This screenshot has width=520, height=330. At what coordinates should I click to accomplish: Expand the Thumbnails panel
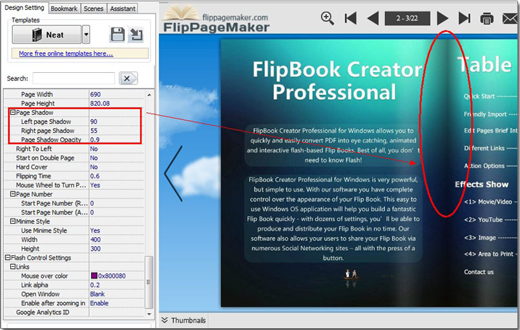[183, 320]
